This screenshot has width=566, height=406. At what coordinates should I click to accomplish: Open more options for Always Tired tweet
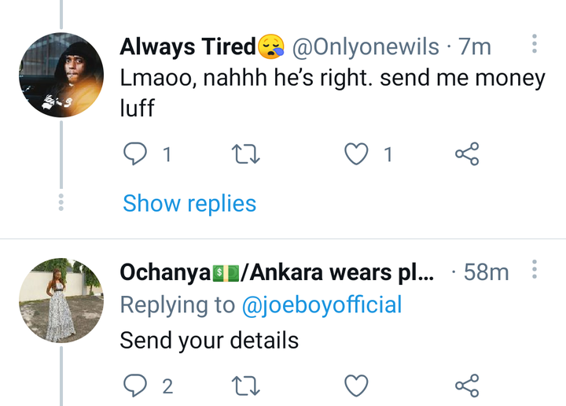click(x=535, y=44)
